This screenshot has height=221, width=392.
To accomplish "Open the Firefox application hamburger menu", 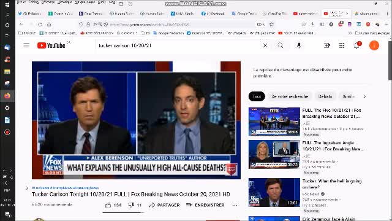I will (x=386, y=24).
